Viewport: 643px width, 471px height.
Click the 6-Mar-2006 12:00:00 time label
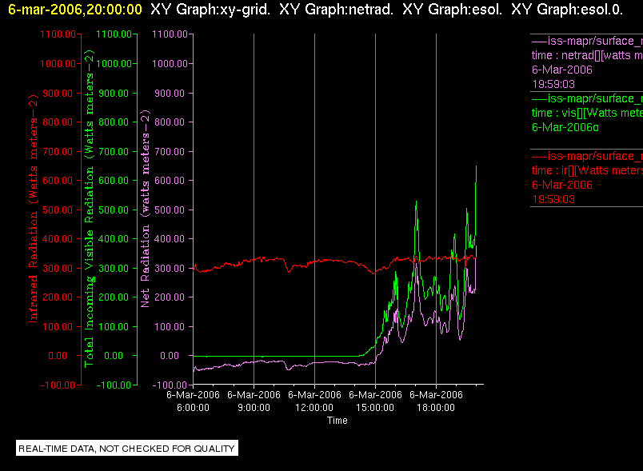tap(314, 401)
